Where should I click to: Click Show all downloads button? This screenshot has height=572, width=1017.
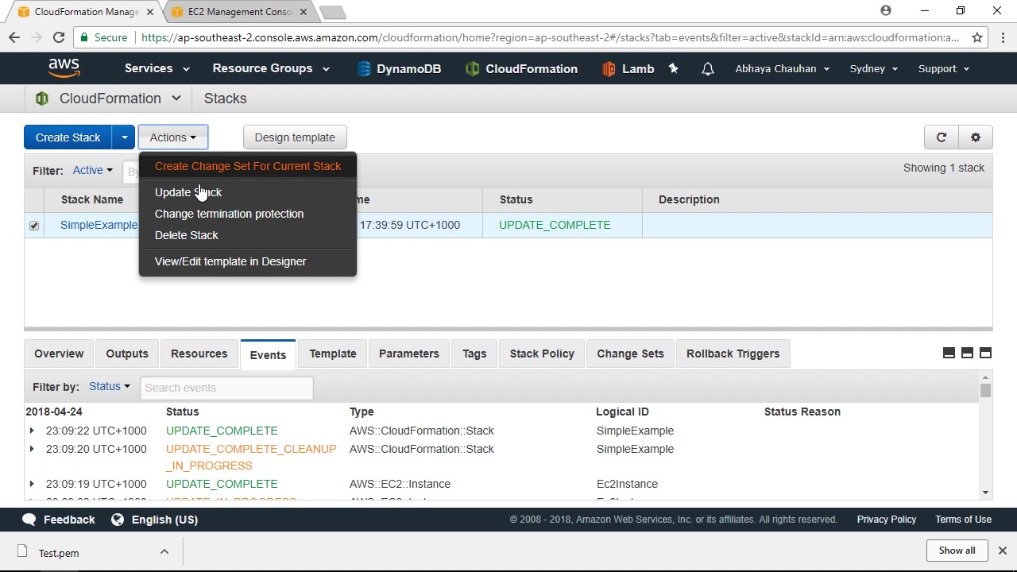coord(957,551)
